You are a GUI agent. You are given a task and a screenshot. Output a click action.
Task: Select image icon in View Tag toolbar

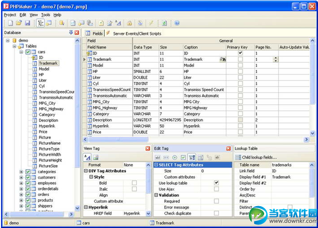(96, 157)
